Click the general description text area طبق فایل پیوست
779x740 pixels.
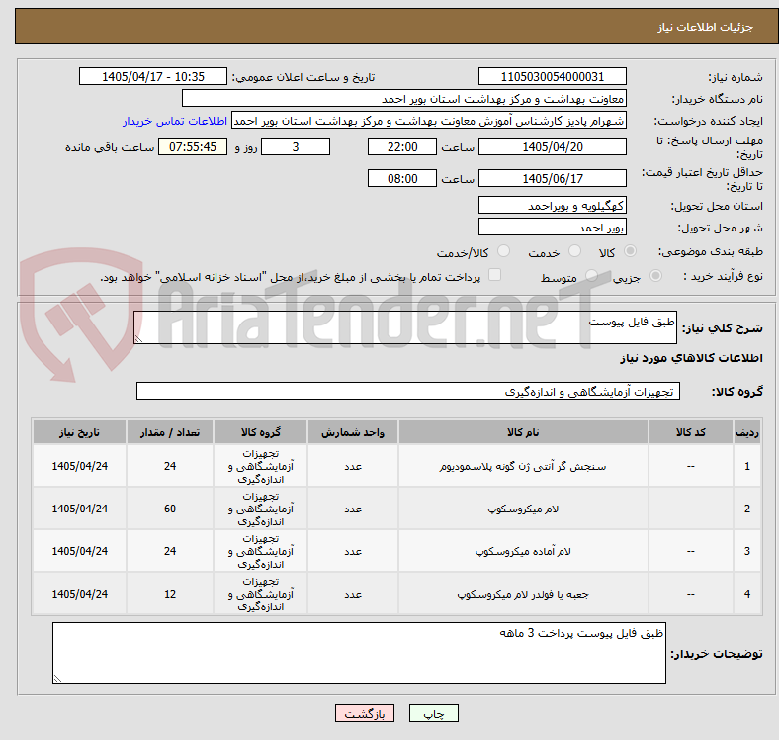click(x=405, y=327)
